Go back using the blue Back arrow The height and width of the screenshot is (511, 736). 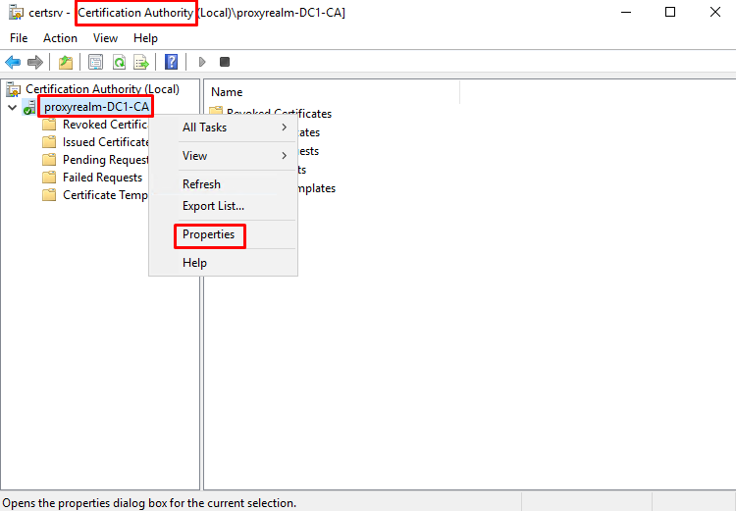[x=13, y=62]
